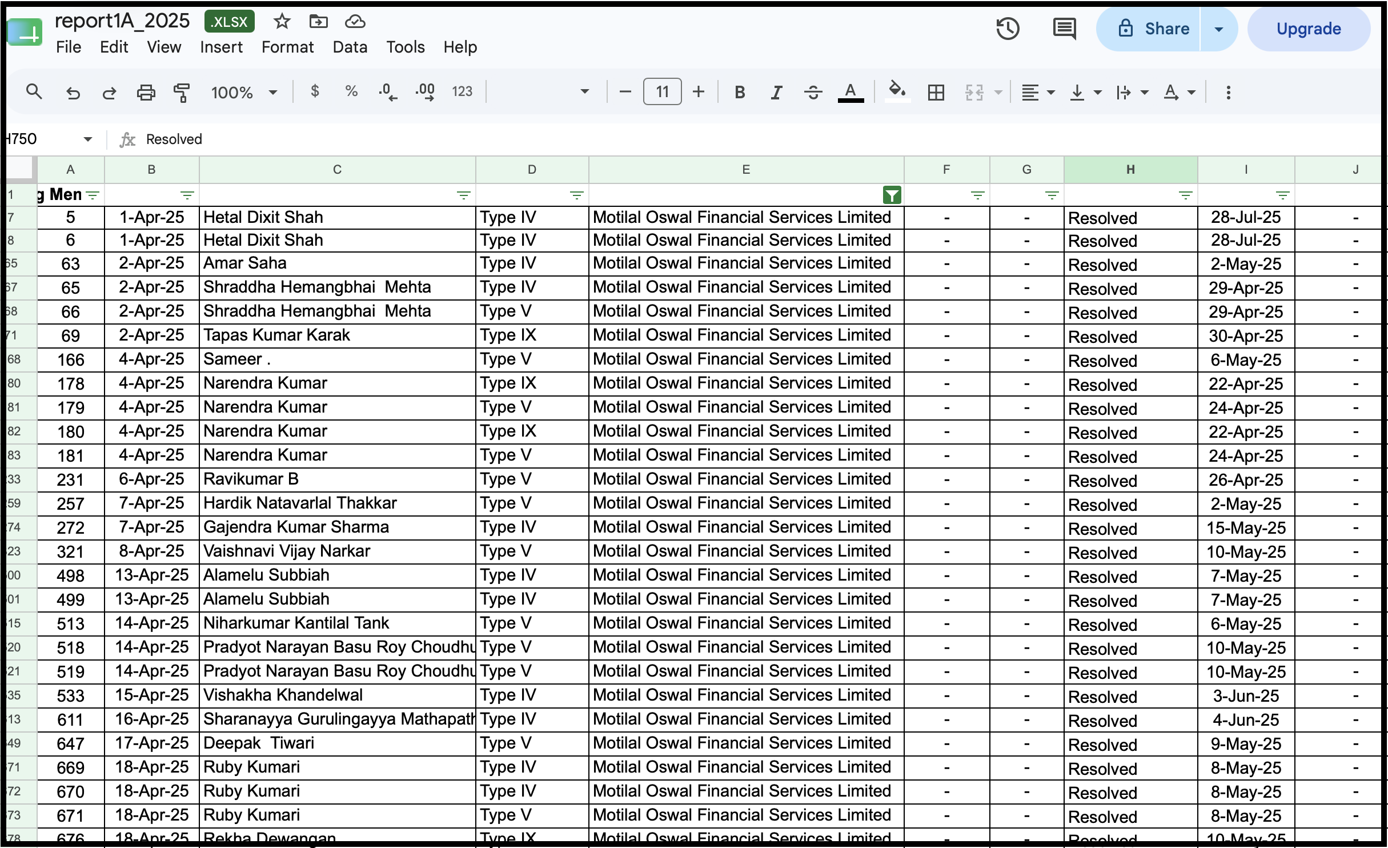Star the report1A_2025 document
Viewport: 1388px width, 848px height.
282,22
